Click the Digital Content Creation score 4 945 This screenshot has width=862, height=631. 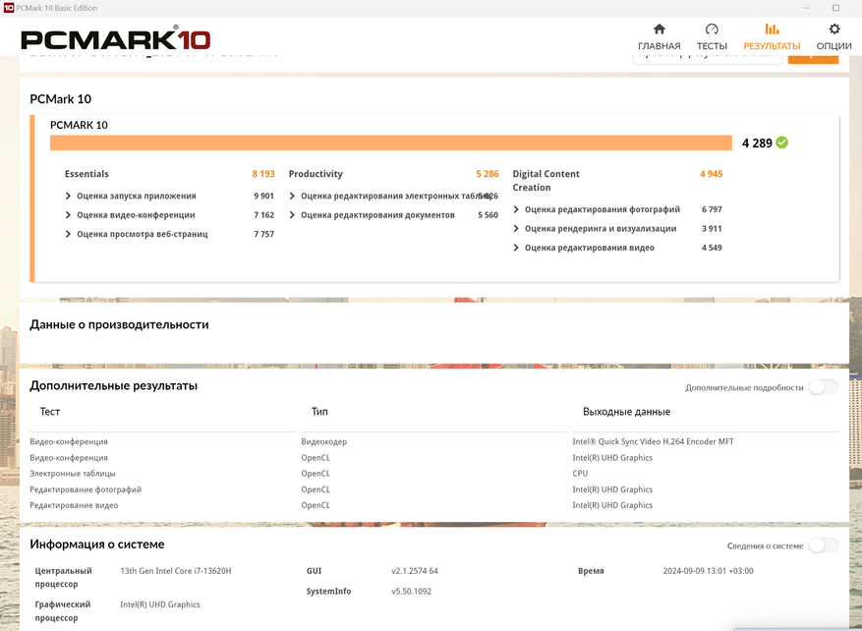pos(712,174)
